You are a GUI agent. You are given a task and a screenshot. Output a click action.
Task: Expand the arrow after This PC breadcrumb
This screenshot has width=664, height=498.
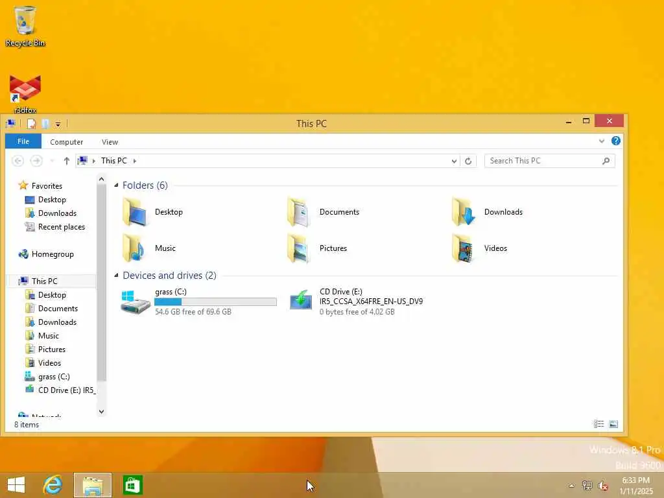[x=135, y=161]
